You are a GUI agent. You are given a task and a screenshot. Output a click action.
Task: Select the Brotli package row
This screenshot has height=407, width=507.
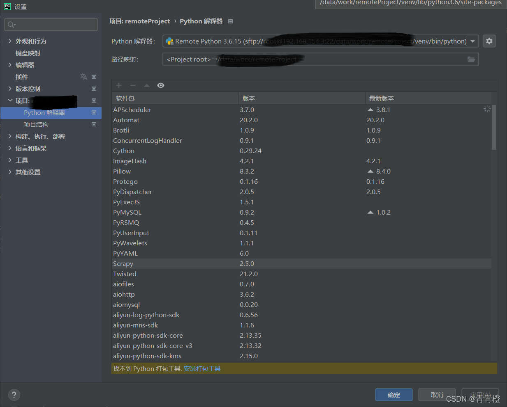click(301, 130)
